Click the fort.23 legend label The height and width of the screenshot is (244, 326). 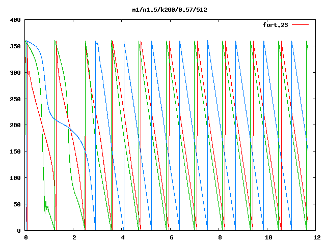275,25
